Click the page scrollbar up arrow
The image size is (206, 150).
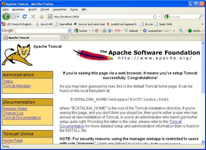(x=203, y=43)
